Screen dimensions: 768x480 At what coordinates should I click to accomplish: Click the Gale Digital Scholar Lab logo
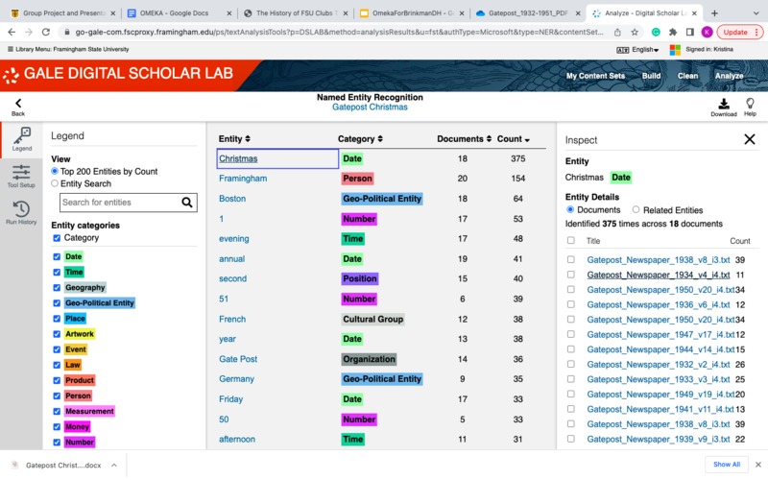pyautogui.click(x=117, y=74)
